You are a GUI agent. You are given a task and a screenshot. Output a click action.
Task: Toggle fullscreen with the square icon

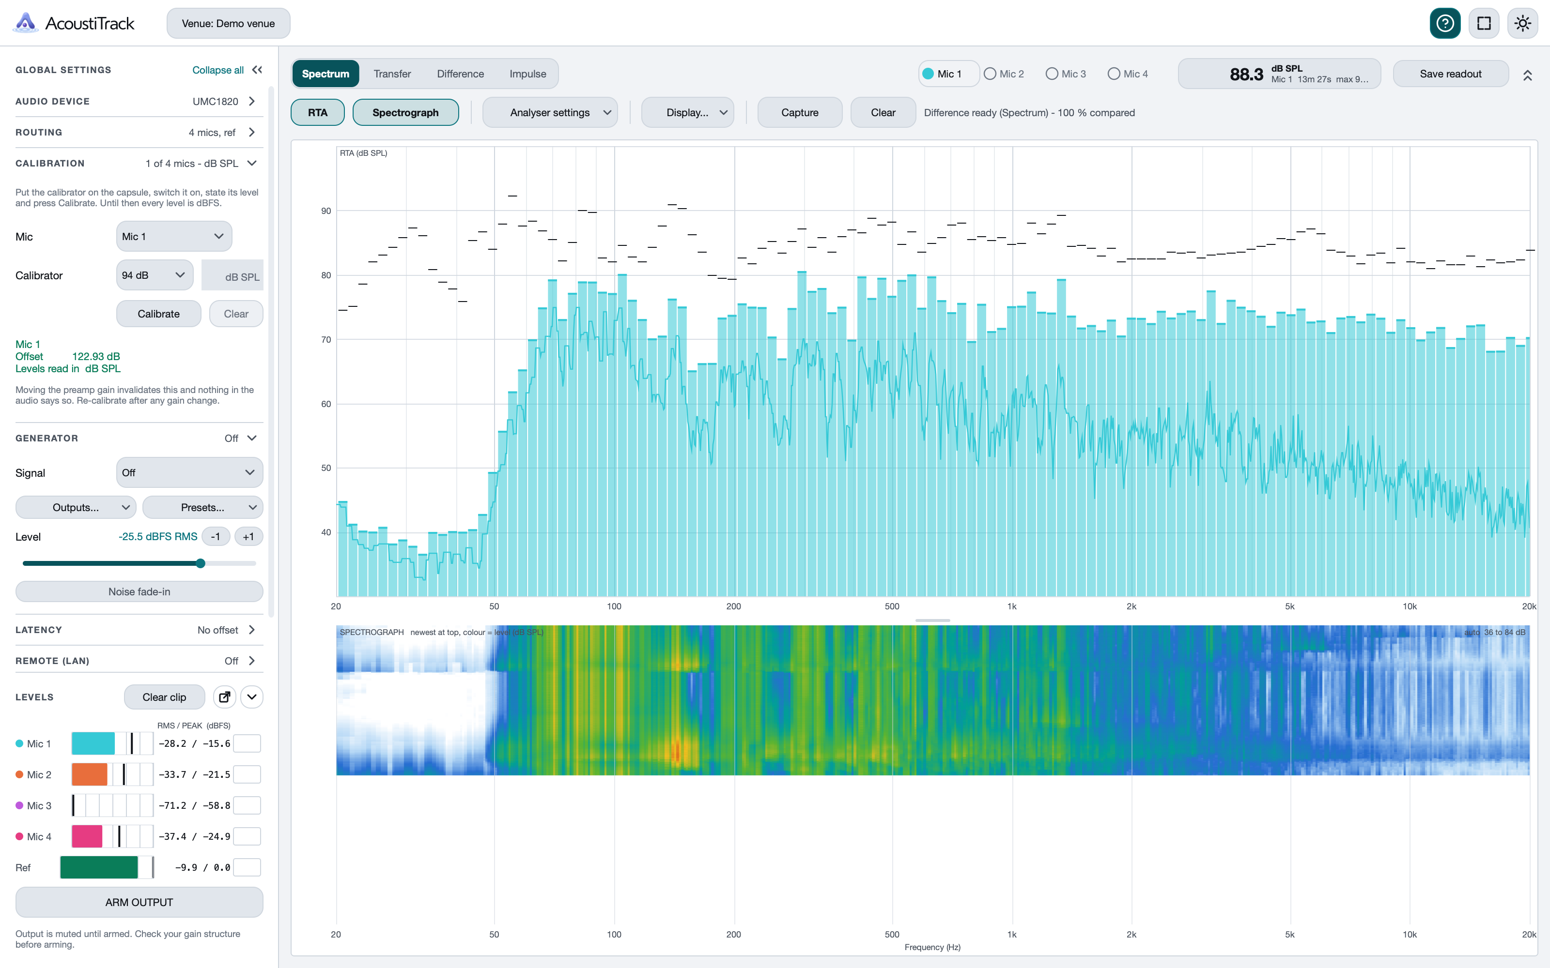coord(1484,23)
